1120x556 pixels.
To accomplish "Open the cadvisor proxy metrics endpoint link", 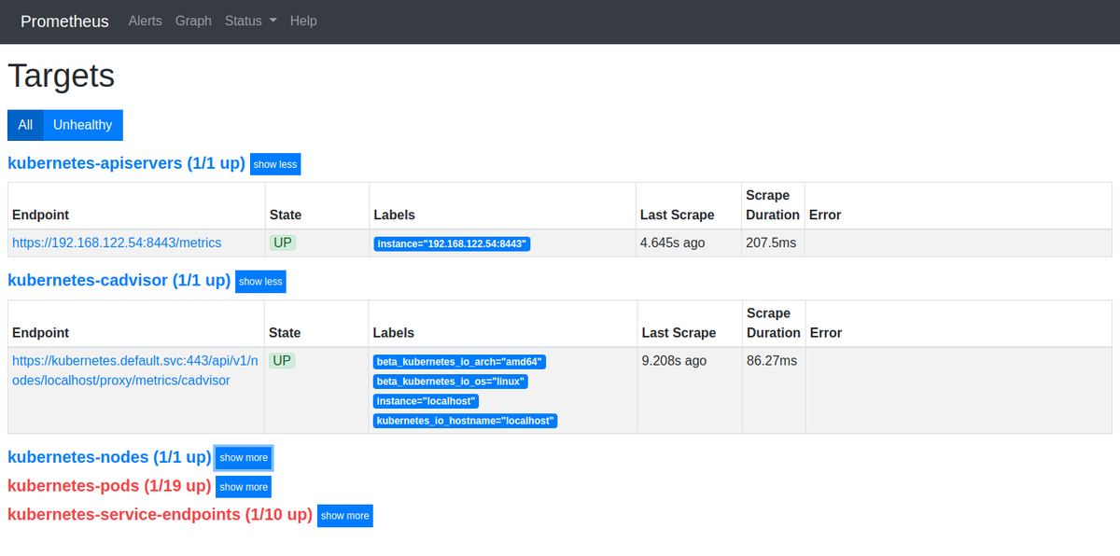I will [135, 370].
